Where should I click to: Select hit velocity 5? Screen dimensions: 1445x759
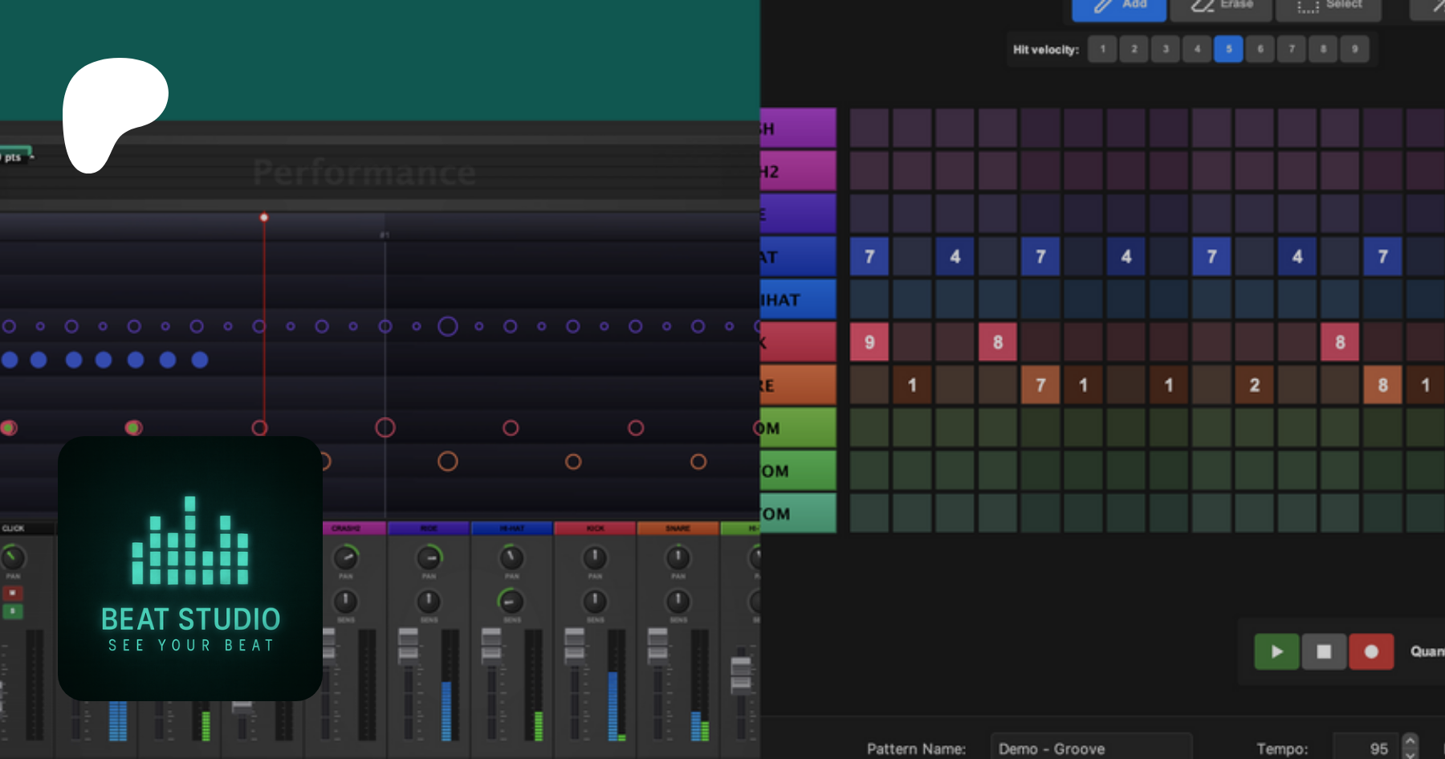tap(1228, 49)
